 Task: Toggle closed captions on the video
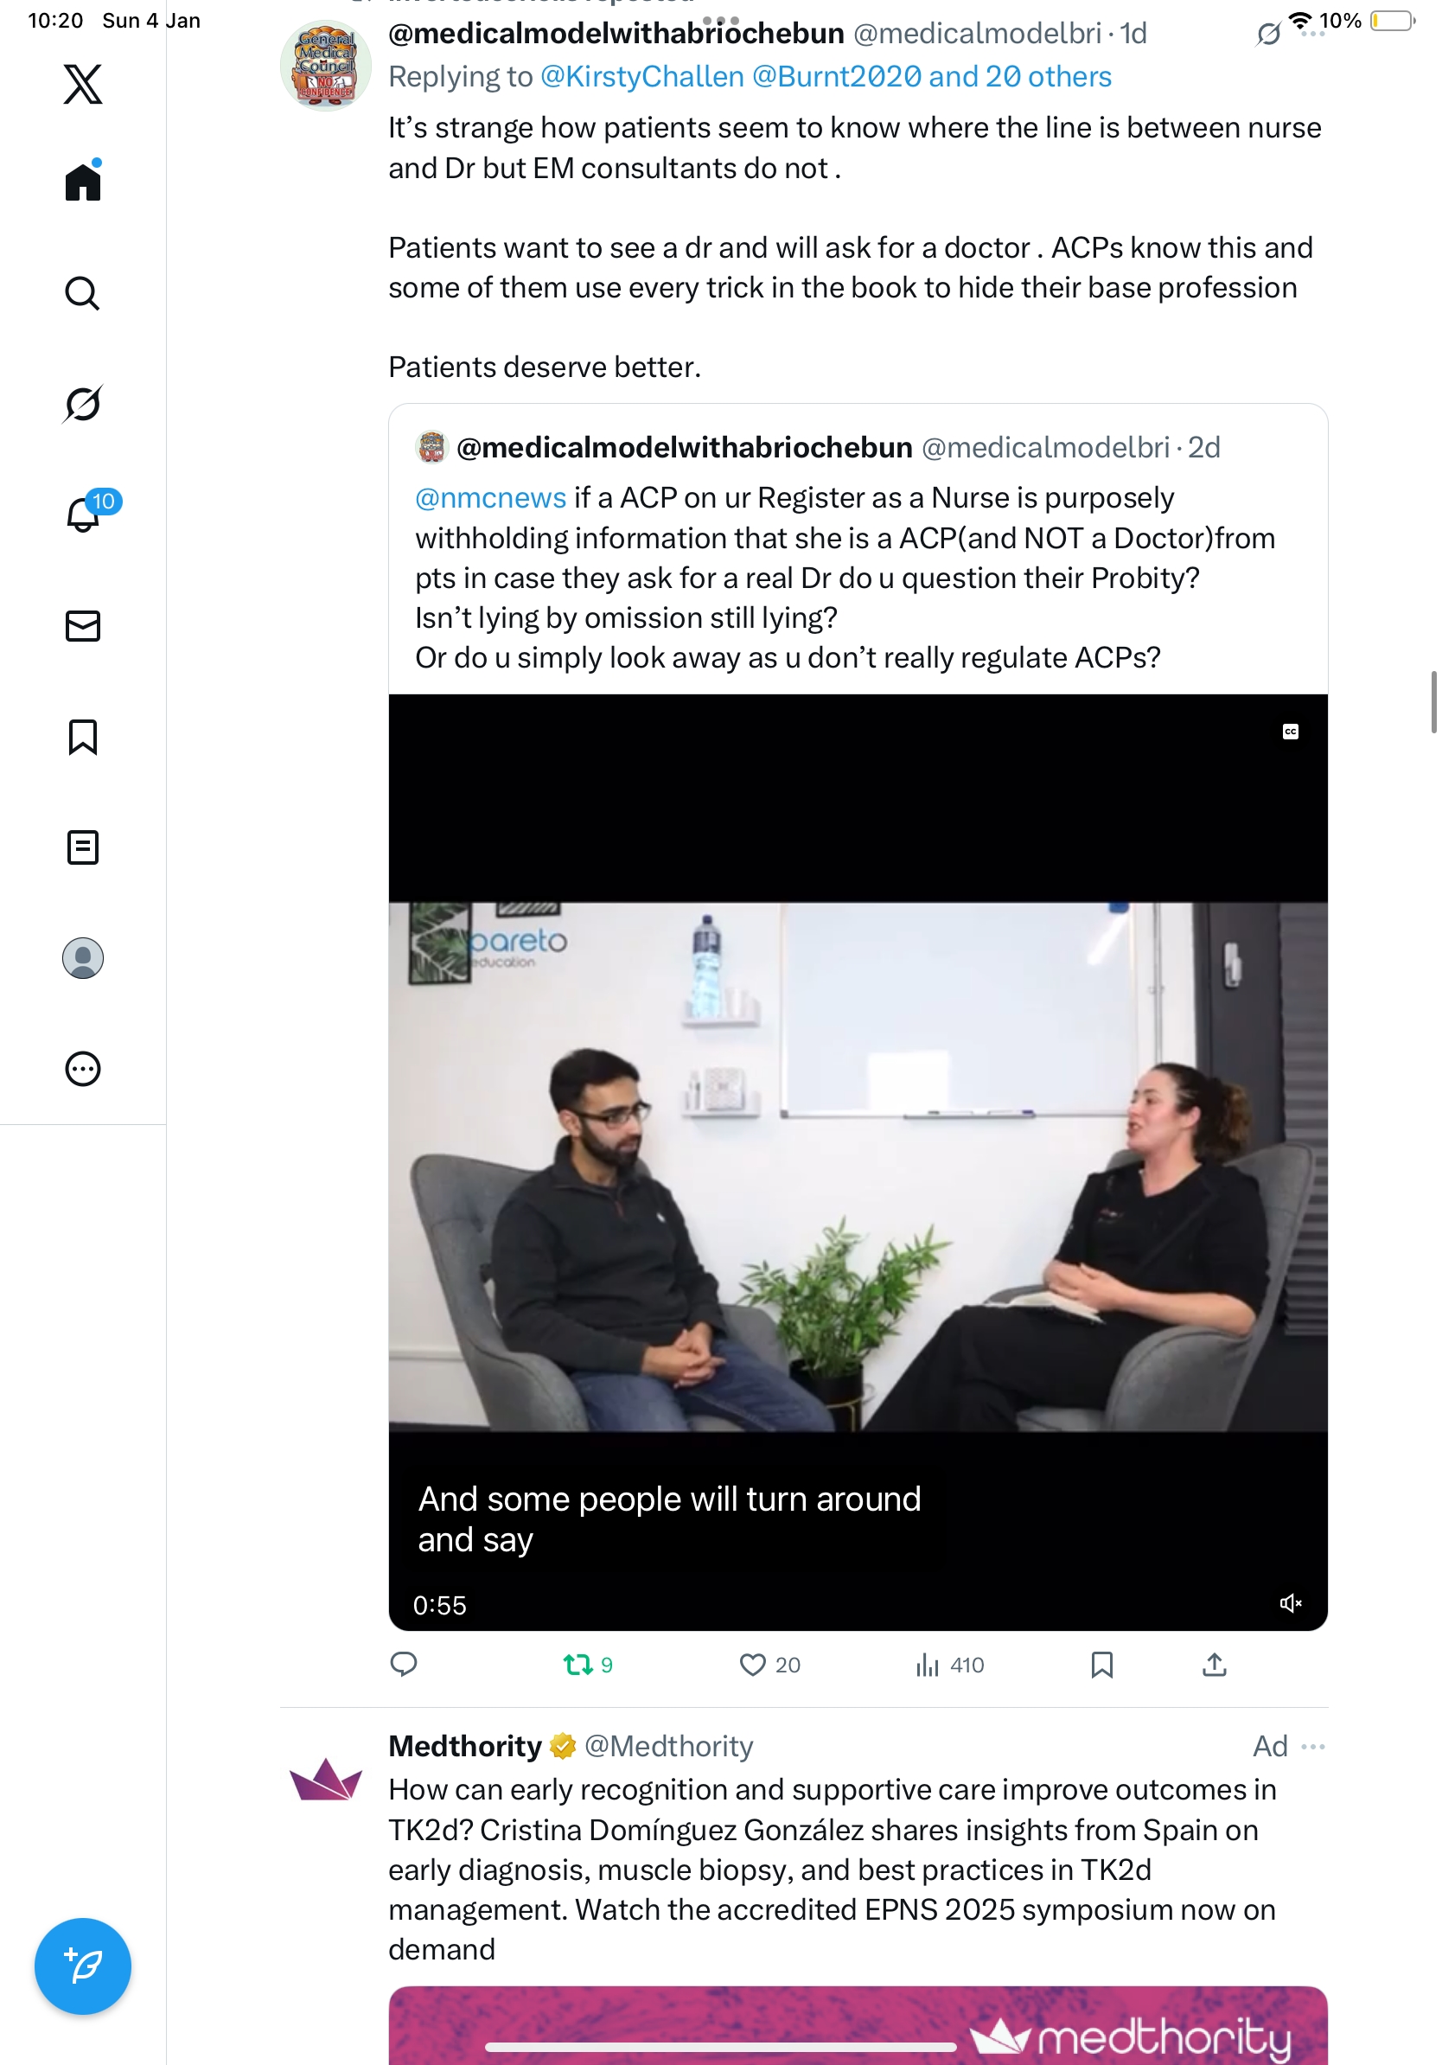1290,732
